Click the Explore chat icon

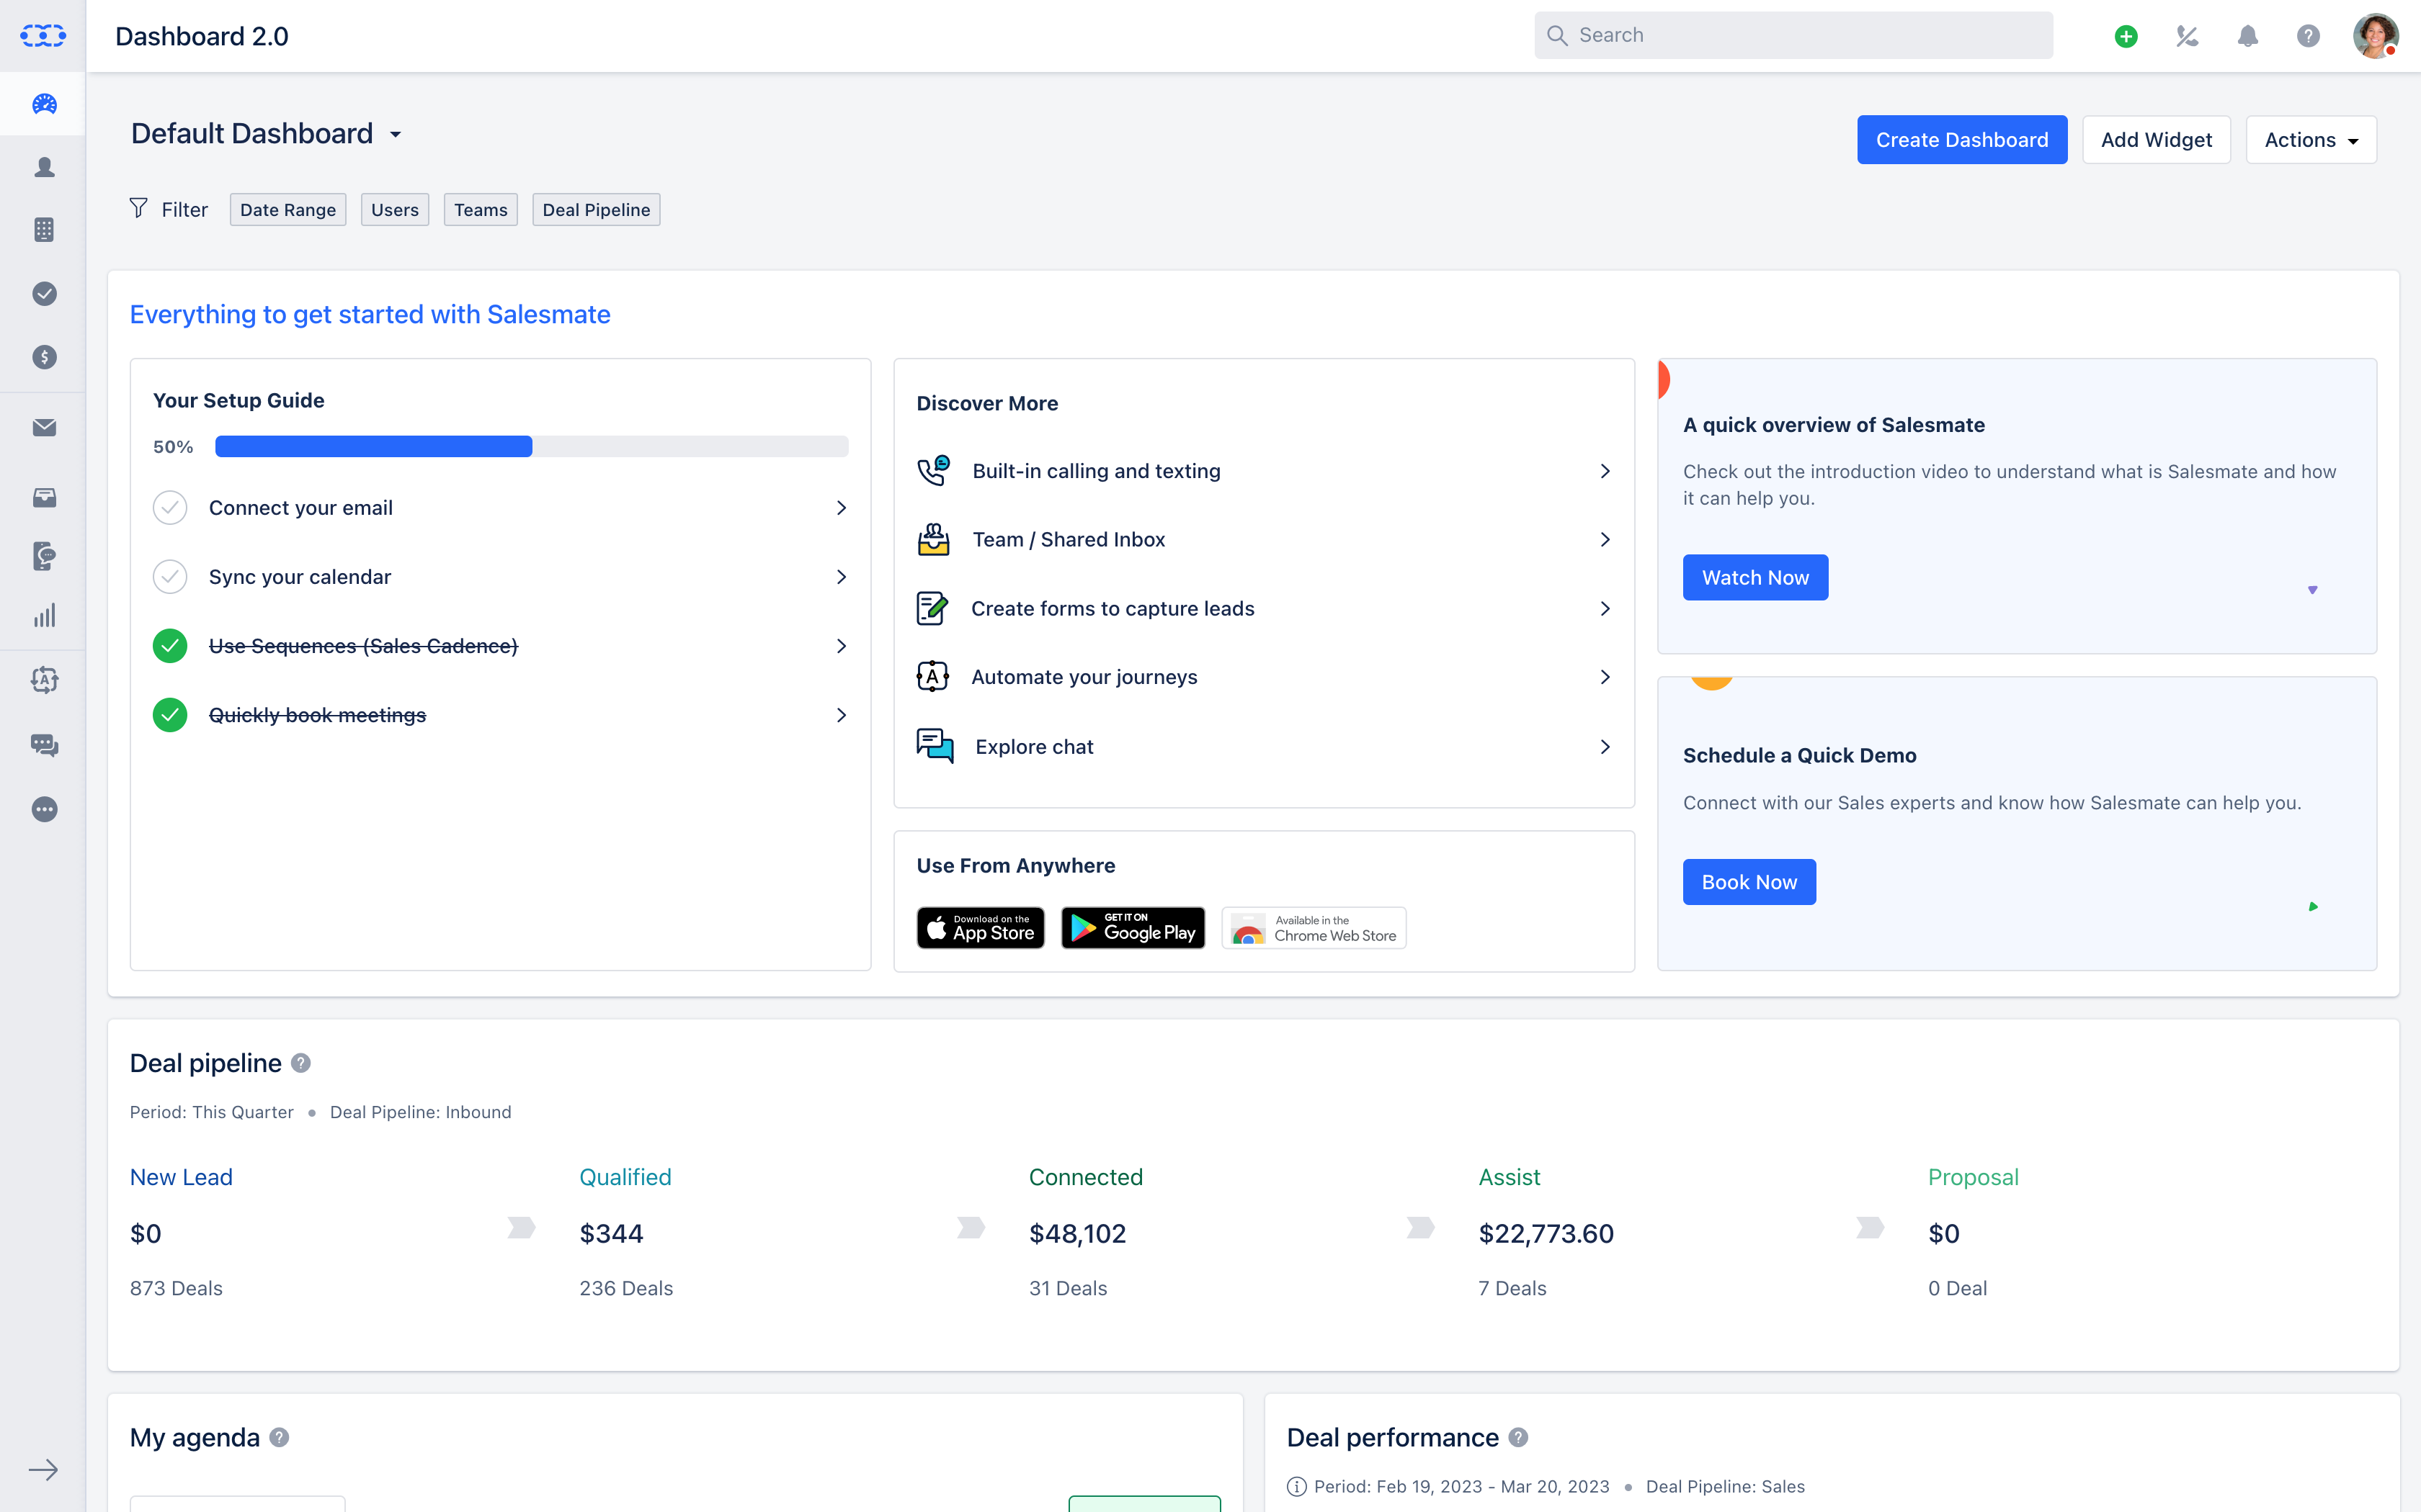(x=935, y=746)
